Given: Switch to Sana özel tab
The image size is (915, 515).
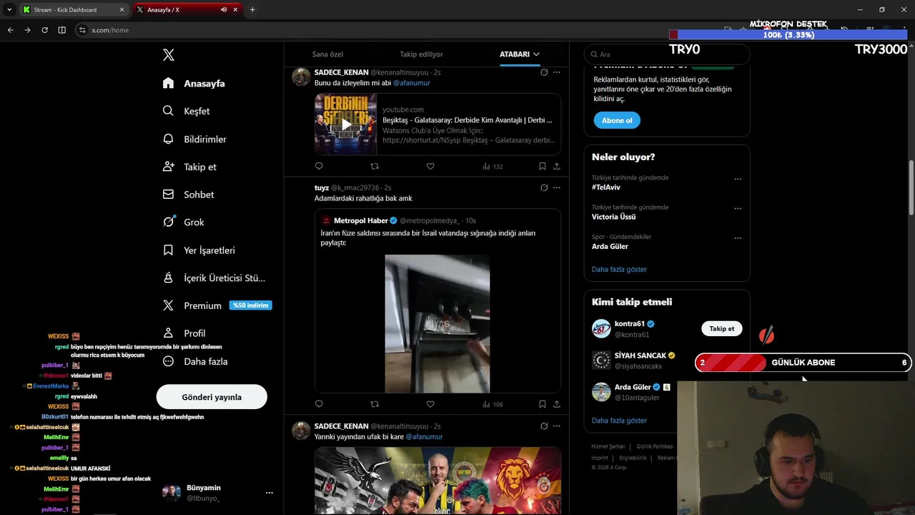Looking at the screenshot, I should [327, 54].
